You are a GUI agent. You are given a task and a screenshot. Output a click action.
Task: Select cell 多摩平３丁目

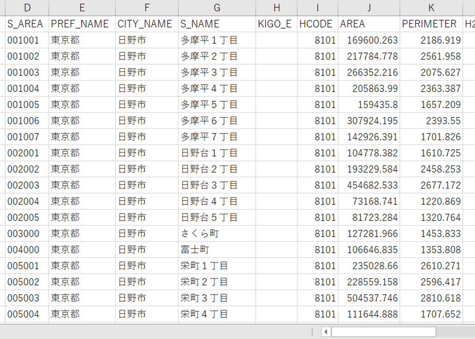(217, 72)
